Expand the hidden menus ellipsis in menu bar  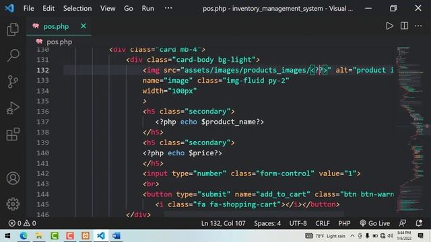coord(168,8)
